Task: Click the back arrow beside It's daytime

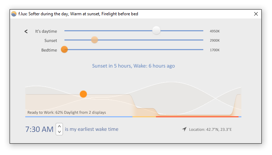Action: point(26,31)
